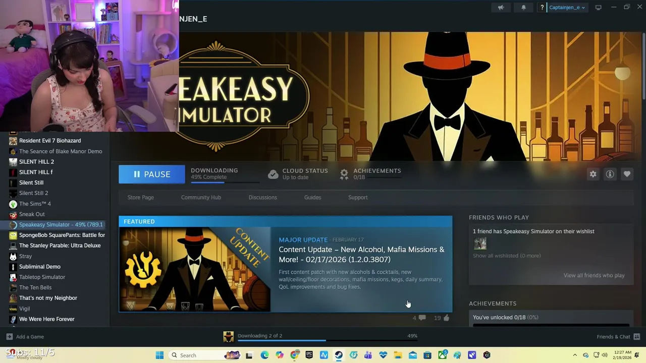This screenshot has height=363, width=646.
Task: Open the Community Hub tab
Action: (201, 197)
